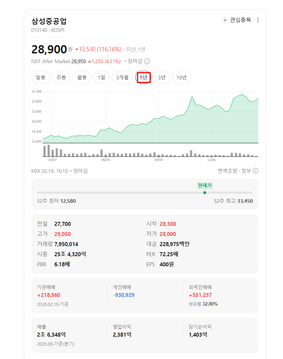The height and width of the screenshot is (359, 283).
Task: Click the 2025.09.기준(분기) date note
Action: [x=56, y=344]
